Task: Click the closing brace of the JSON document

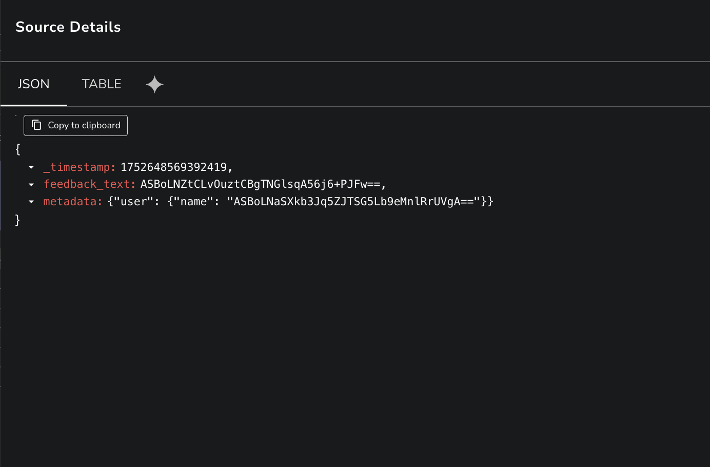Action: tap(17, 220)
